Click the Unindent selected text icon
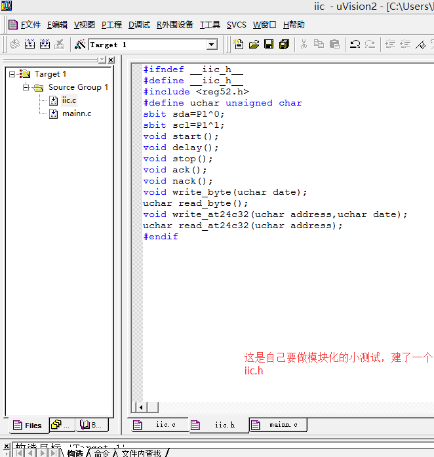This screenshot has width=434, height=457. pyautogui.click(x=405, y=45)
